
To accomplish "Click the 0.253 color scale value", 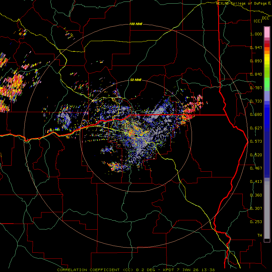I will coord(256,222).
